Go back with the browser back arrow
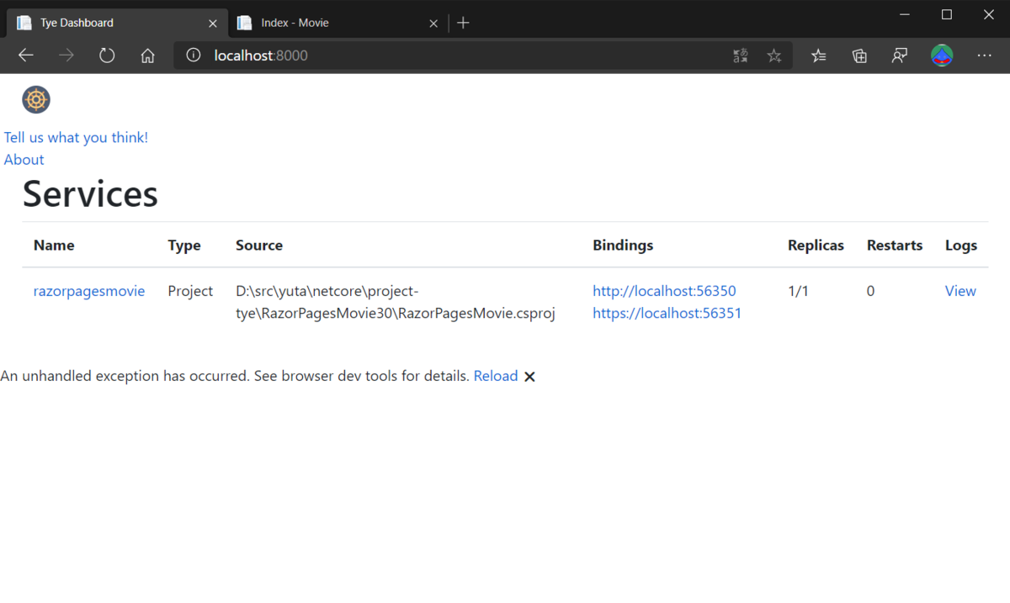Image resolution: width=1010 pixels, height=603 pixels. (26, 56)
